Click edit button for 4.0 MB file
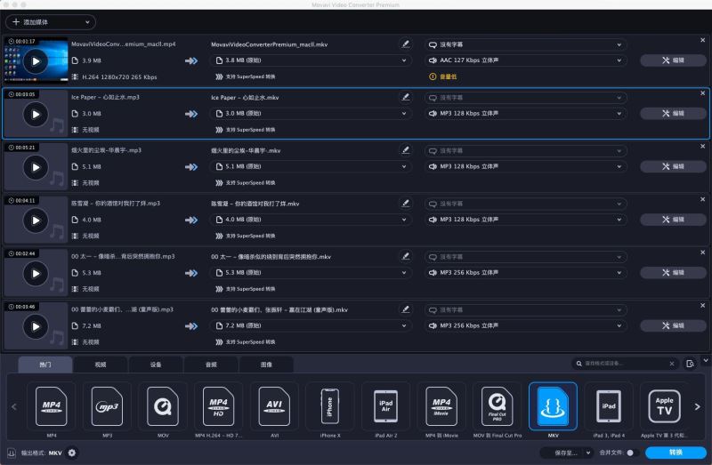The height and width of the screenshot is (465, 712). click(x=673, y=220)
